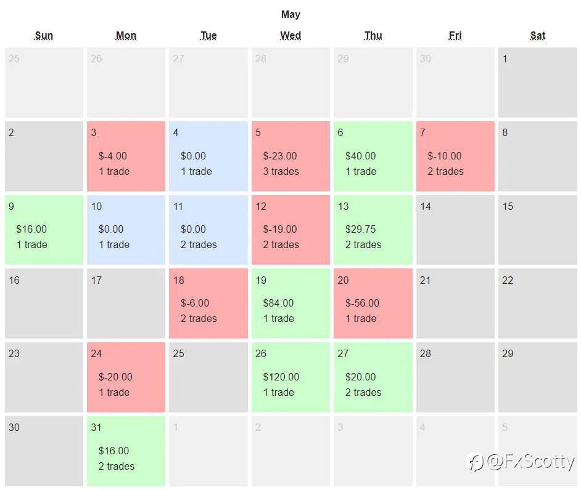This screenshot has width=581, height=490.
Task: Select May 24 cell showing $-20.00
Action: coord(126,377)
